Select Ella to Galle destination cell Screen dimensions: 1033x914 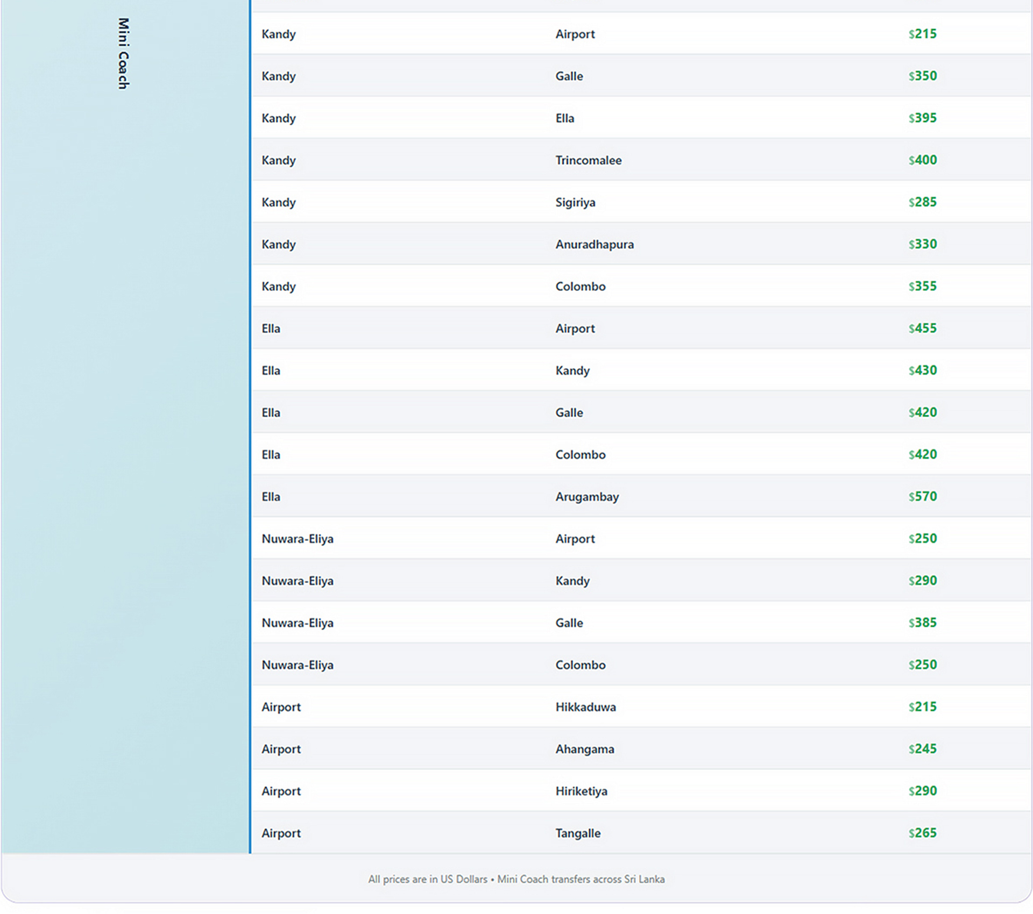[x=569, y=412]
